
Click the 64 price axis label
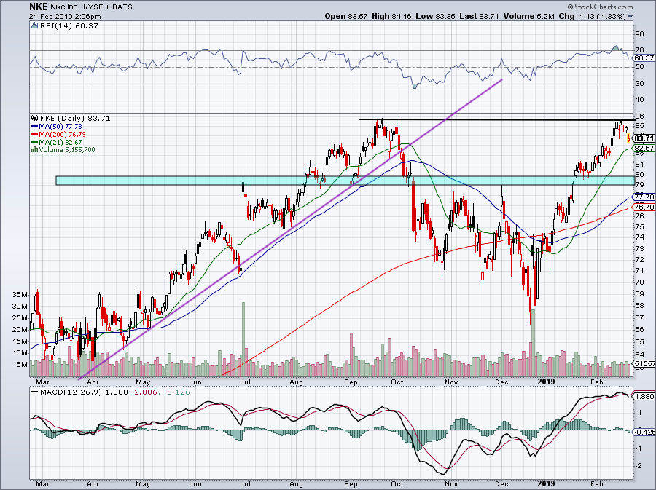pyautogui.click(x=640, y=355)
